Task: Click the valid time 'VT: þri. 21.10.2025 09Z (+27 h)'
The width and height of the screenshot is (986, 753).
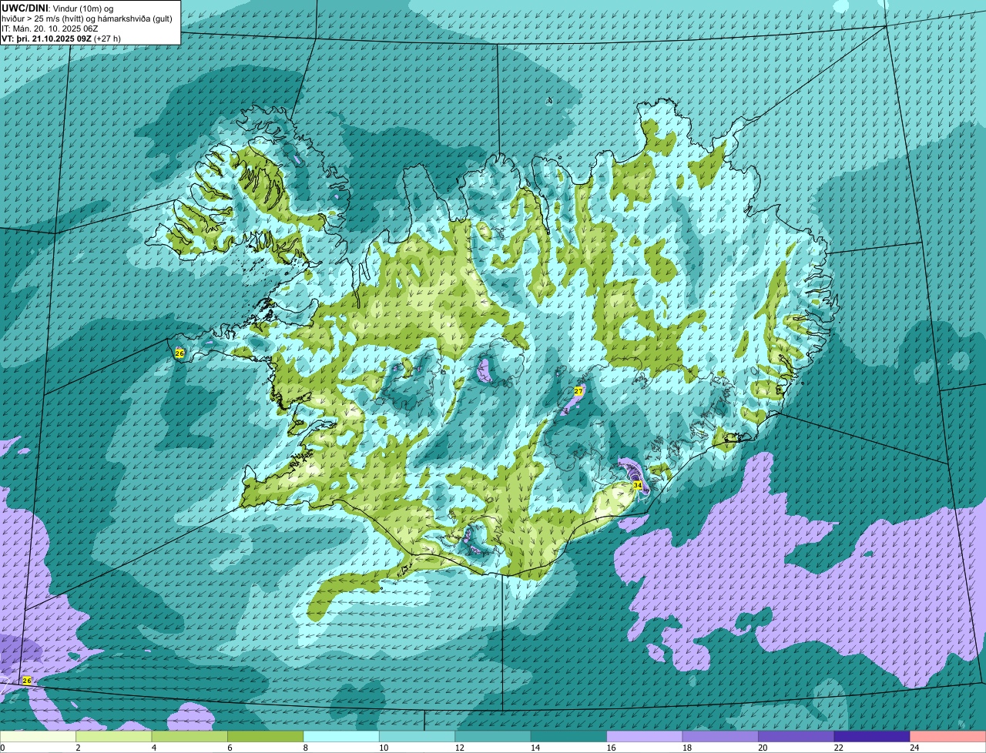Action: pos(62,38)
